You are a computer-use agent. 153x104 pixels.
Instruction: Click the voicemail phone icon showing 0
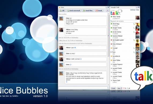[128, 88]
